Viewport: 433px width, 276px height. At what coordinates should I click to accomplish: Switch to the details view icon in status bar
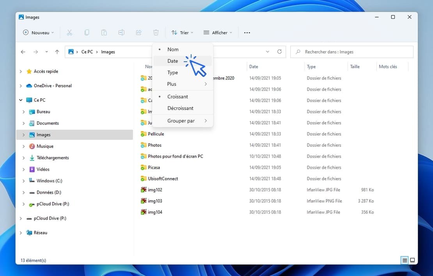[x=405, y=260]
